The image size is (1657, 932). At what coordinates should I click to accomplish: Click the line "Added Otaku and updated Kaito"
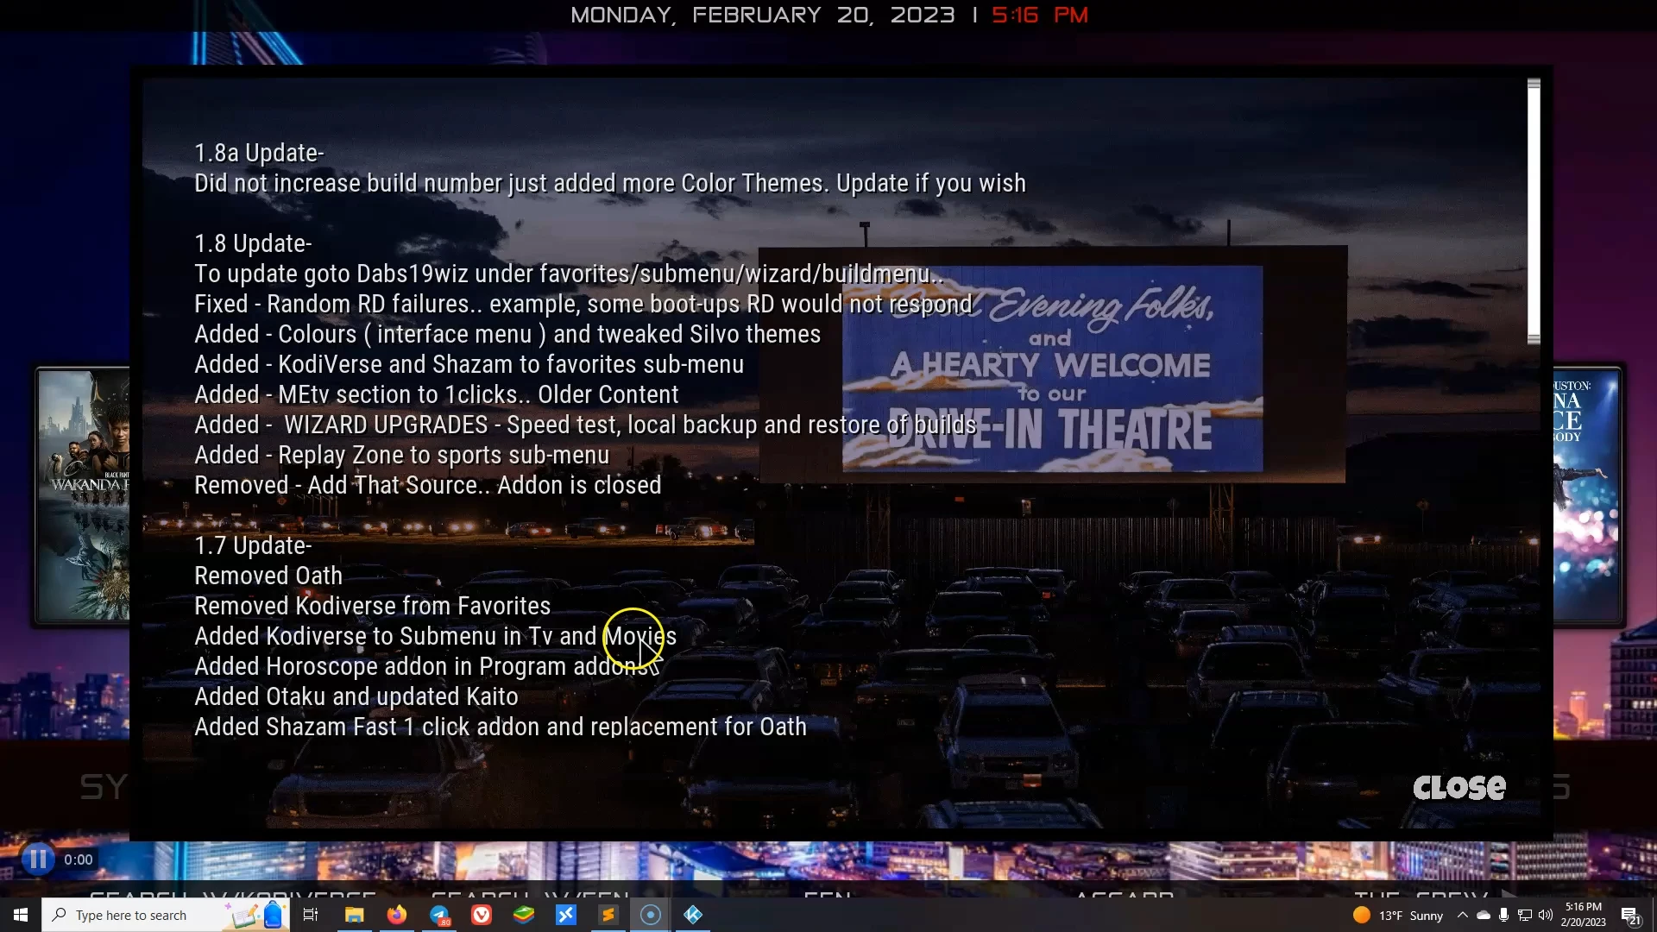(x=356, y=697)
